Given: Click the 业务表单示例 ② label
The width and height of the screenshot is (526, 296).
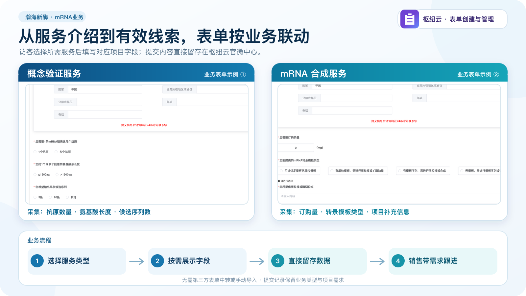Looking at the screenshot, I should pyautogui.click(x=478, y=74).
